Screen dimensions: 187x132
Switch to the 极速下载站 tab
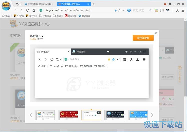coord(39,4)
